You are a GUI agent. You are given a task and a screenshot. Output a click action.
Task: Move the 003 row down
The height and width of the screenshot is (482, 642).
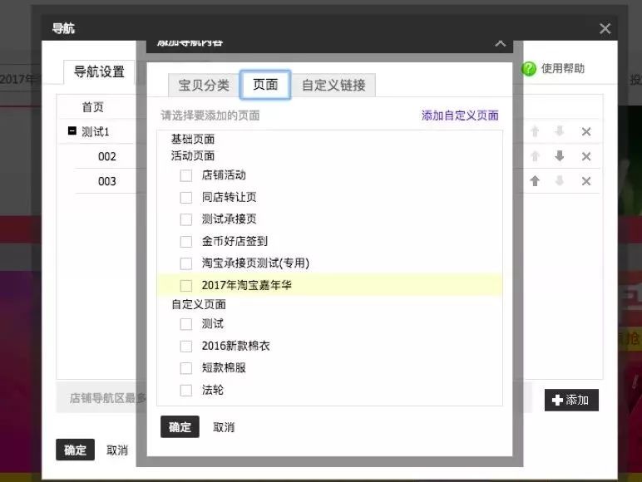point(560,181)
